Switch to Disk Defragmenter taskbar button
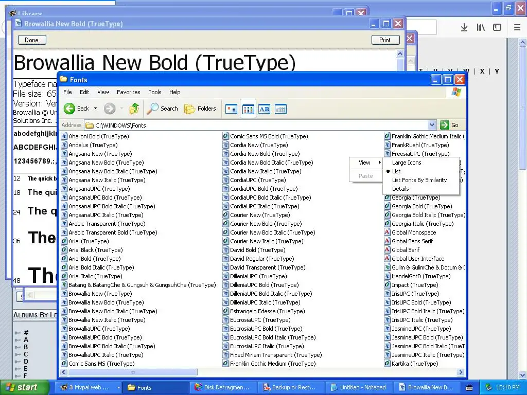This screenshot has width=527, height=395. (x=222, y=388)
